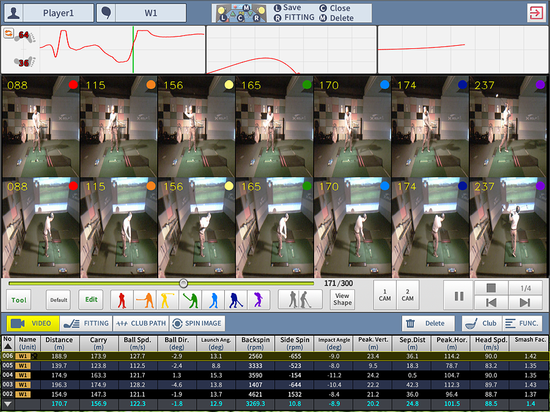Screen dimensions: 550x412
Task: Select the orange takeaway pose icon
Action: point(145,299)
